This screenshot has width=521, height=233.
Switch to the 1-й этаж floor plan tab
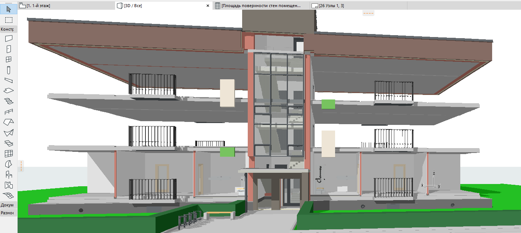coord(66,6)
